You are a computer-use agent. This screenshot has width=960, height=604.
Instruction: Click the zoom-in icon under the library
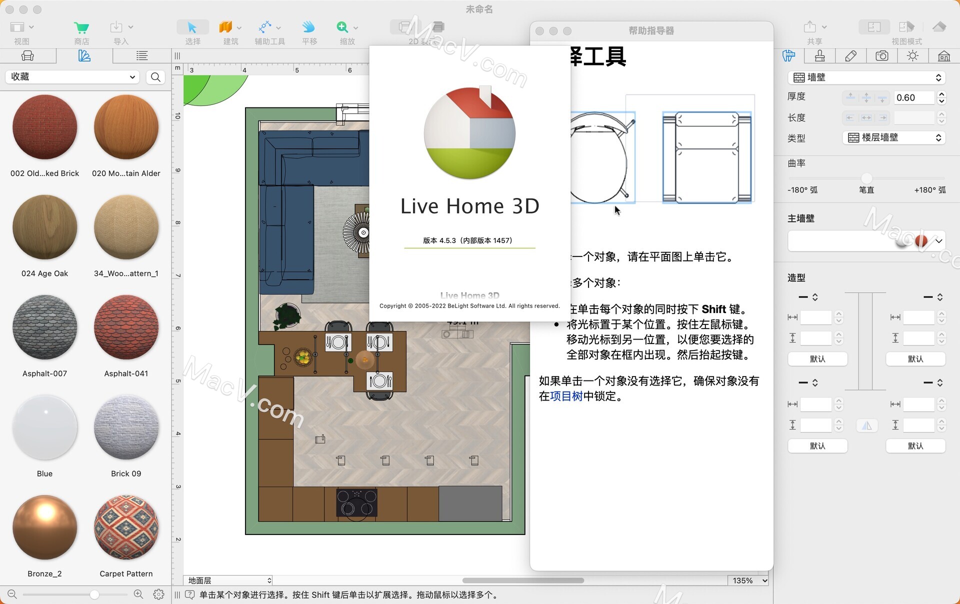click(x=138, y=594)
